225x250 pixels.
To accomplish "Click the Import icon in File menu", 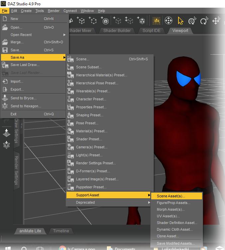I will point(5,81).
